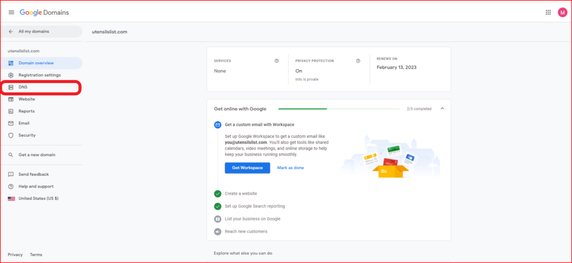Open Help and support
572x263 pixels.
tap(41, 187)
